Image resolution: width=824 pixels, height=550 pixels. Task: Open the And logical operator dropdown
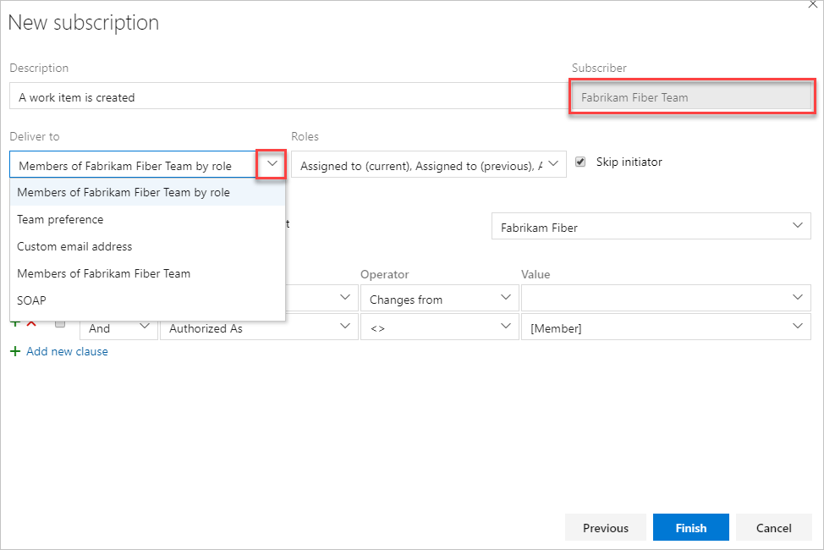click(x=118, y=327)
